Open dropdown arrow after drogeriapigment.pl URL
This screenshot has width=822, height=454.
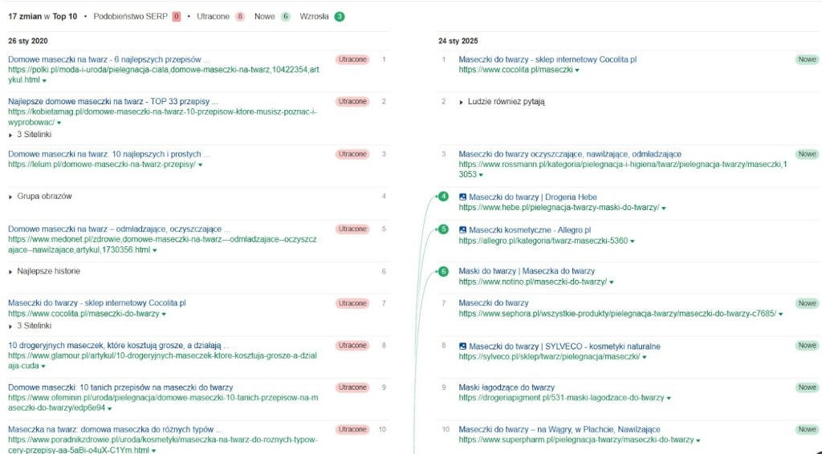tap(669, 399)
